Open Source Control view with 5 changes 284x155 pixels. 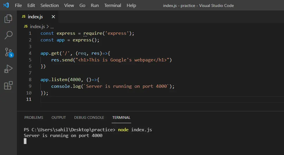coord(9,52)
